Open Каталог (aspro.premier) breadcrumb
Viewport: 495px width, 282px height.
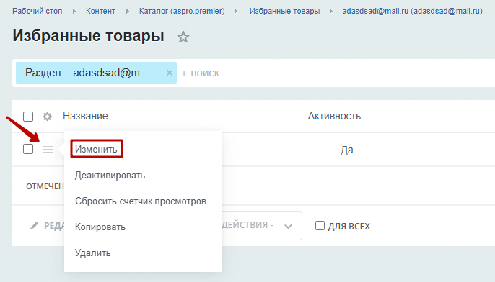click(x=182, y=11)
